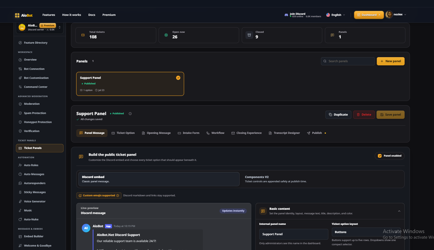Switch to the Ticket Option tab
The width and height of the screenshot is (434, 250).
(x=123, y=133)
